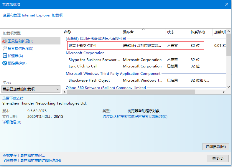The image size is (232, 167).
Task: Sort list by 名称 column header
Action: tap(91, 32)
